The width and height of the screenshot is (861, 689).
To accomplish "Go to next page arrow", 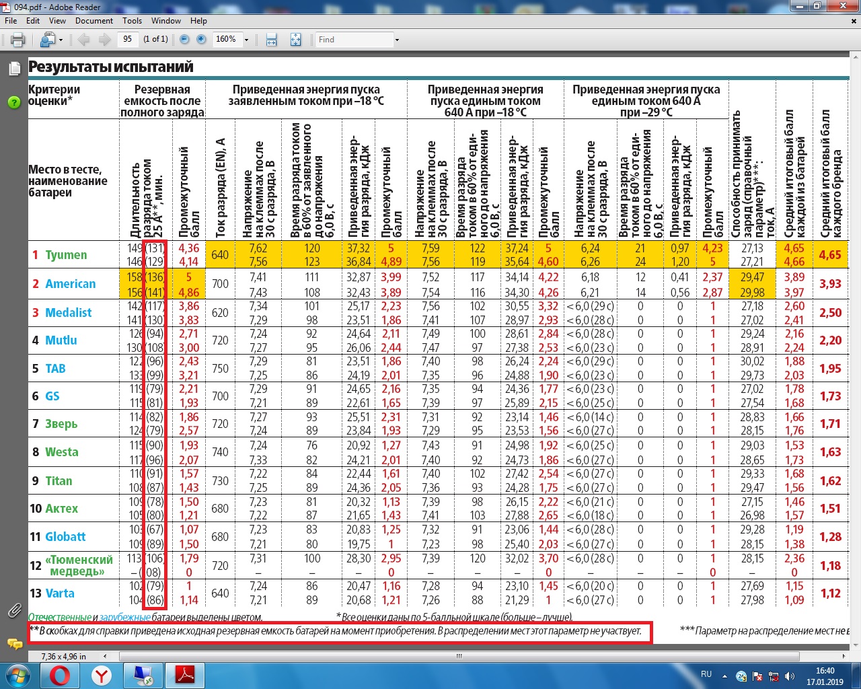I will click(x=104, y=40).
